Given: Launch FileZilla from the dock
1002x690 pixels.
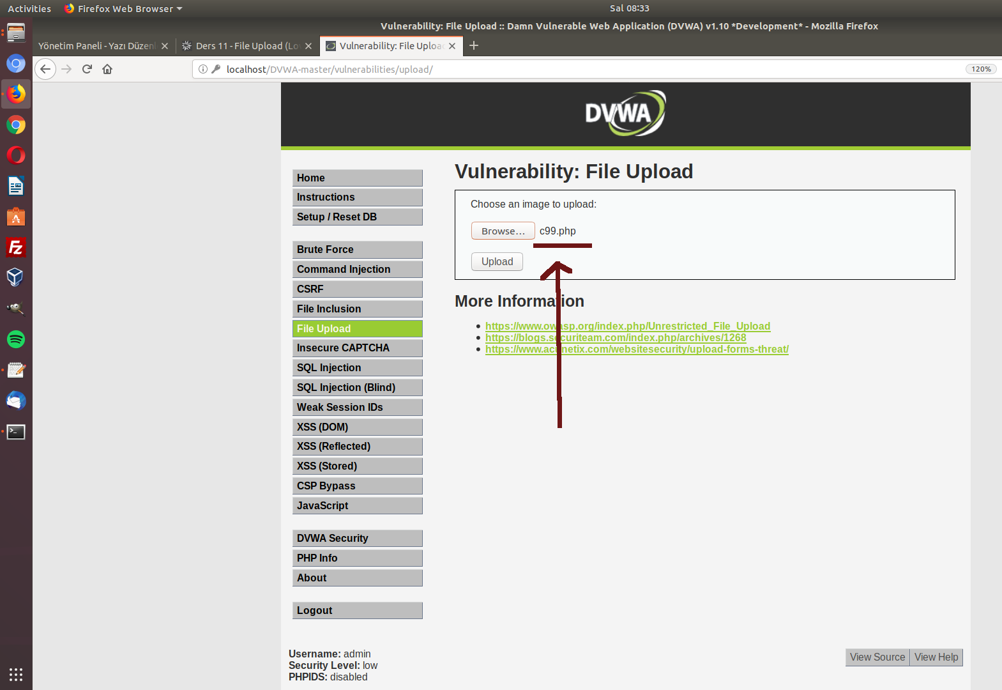Looking at the screenshot, I should click(16, 247).
